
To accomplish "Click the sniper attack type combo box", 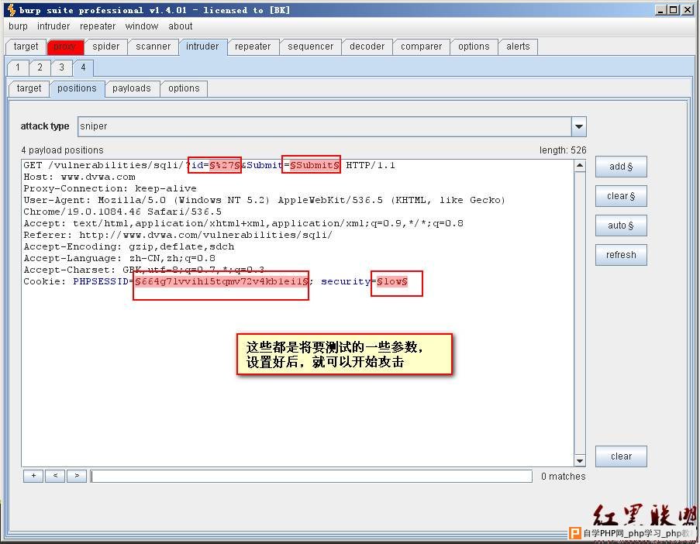I will [x=332, y=127].
